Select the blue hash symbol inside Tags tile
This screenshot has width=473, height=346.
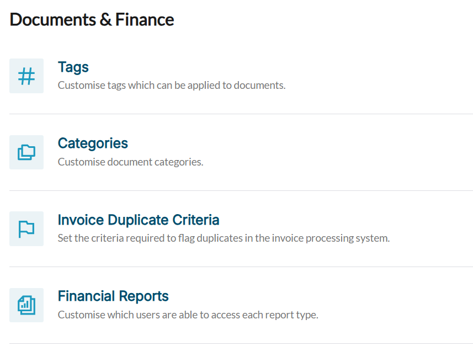[x=26, y=76]
